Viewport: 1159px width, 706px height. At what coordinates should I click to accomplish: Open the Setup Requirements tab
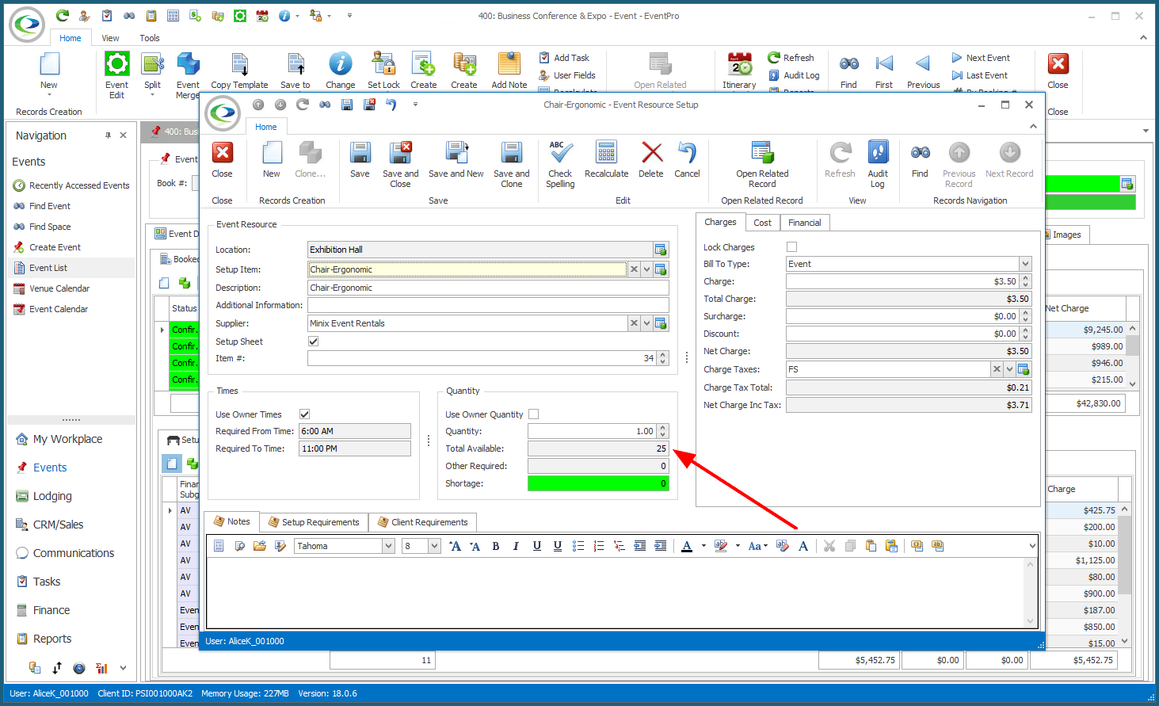313,522
